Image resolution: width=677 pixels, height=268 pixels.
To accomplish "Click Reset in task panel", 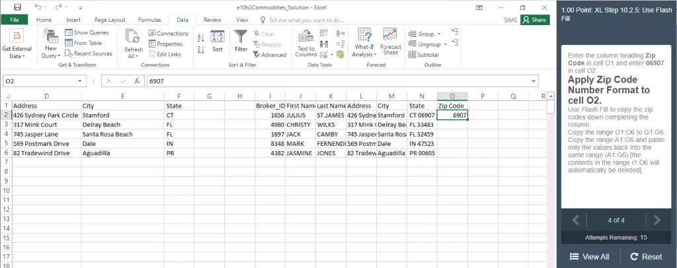I will tap(647, 257).
